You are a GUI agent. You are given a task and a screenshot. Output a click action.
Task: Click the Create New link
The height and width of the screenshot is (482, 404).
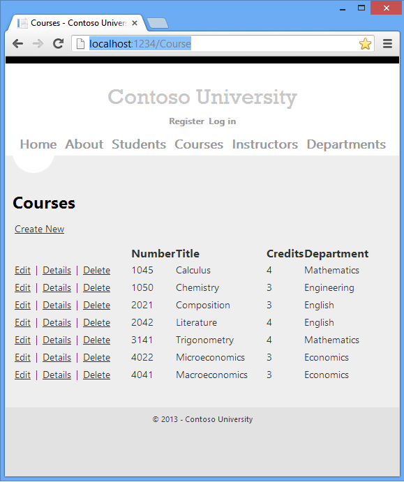coord(39,229)
